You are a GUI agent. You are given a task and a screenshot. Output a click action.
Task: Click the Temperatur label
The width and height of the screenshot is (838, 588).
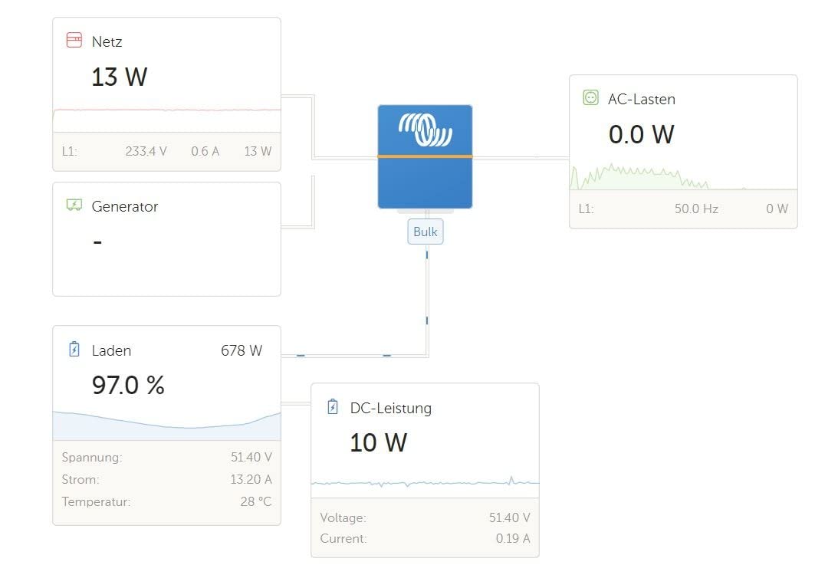(x=96, y=502)
